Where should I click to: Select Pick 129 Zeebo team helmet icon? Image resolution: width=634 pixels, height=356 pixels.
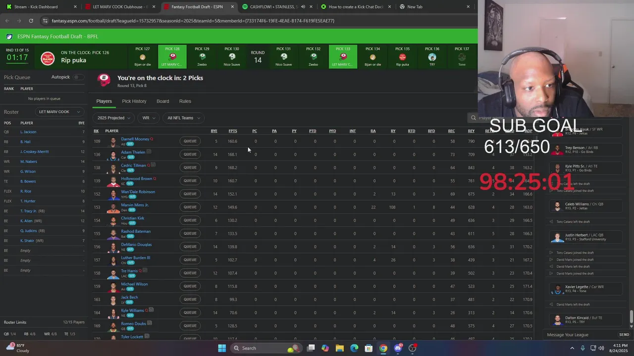(202, 57)
